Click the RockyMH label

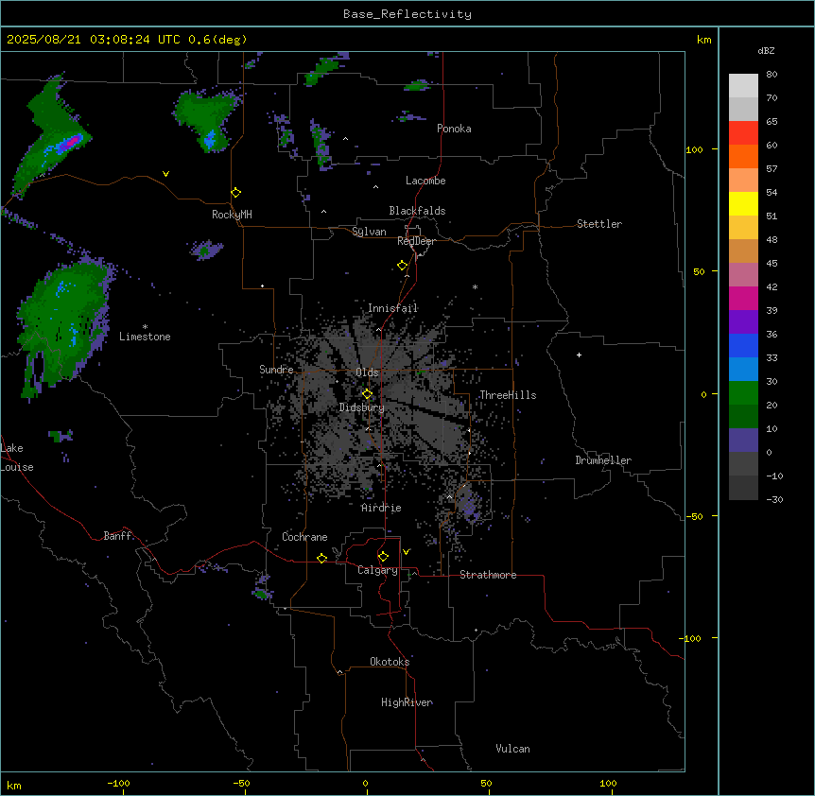[232, 214]
